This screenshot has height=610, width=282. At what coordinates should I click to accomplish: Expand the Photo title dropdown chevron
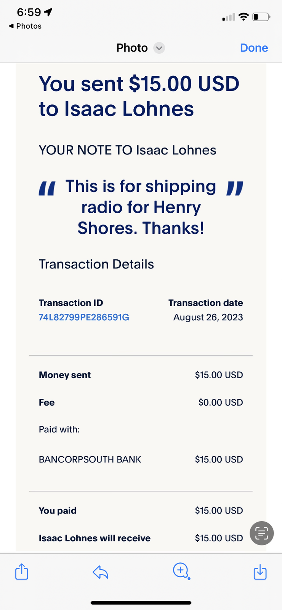tap(159, 48)
